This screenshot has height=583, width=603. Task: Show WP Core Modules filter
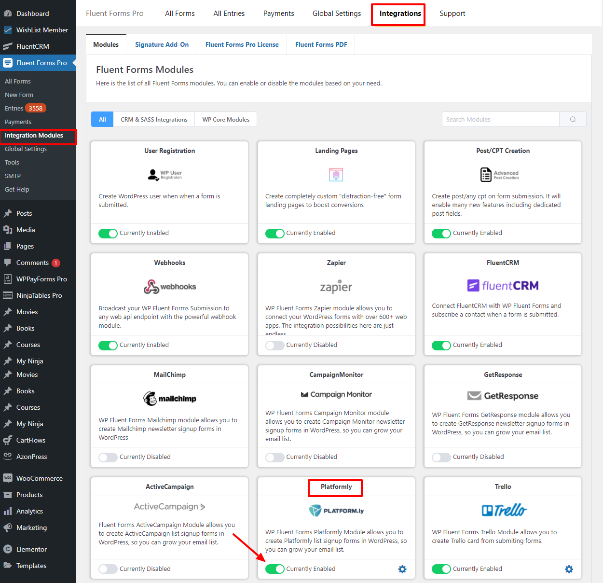[226, 120]
